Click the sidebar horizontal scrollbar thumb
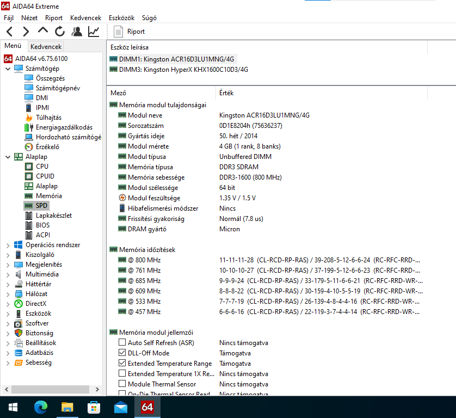Image resolution: width=456 pixels, height=418 pixels. (50, 389)
